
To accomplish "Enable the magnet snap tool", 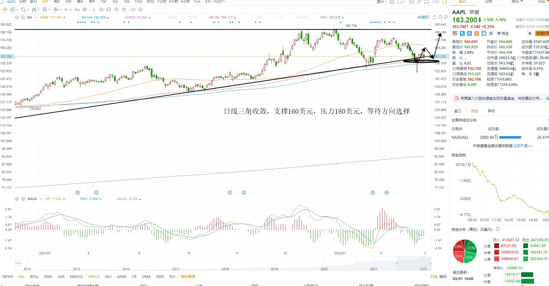I will [x=101, y=10].
